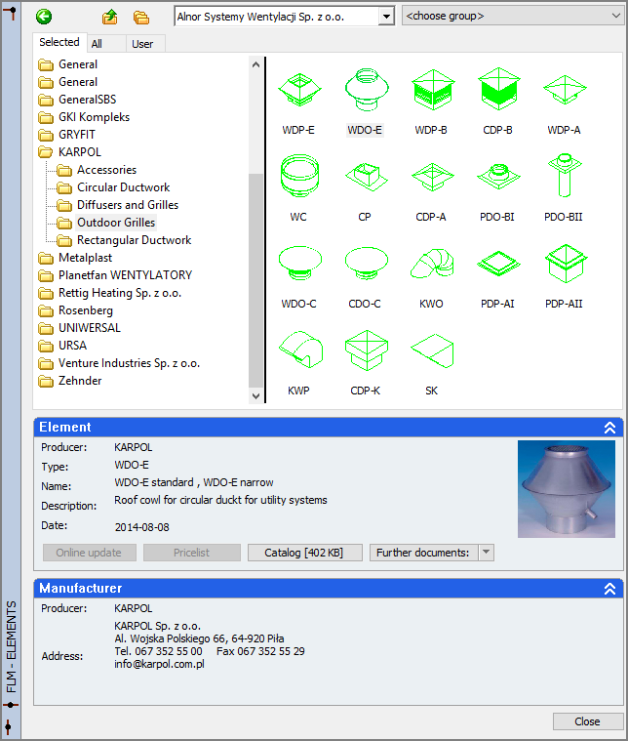Switch to the User tab
The image size is (628, 741).
pyautogui.click(x=142, y=44)
